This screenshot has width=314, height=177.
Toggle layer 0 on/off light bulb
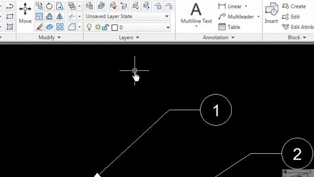click(89, 28)
